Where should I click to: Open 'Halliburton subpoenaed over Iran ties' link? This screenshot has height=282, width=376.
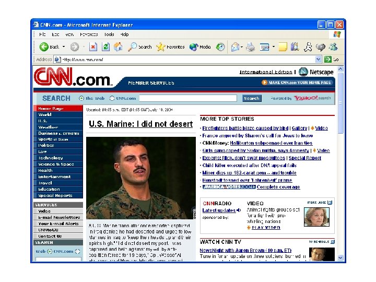271,143
